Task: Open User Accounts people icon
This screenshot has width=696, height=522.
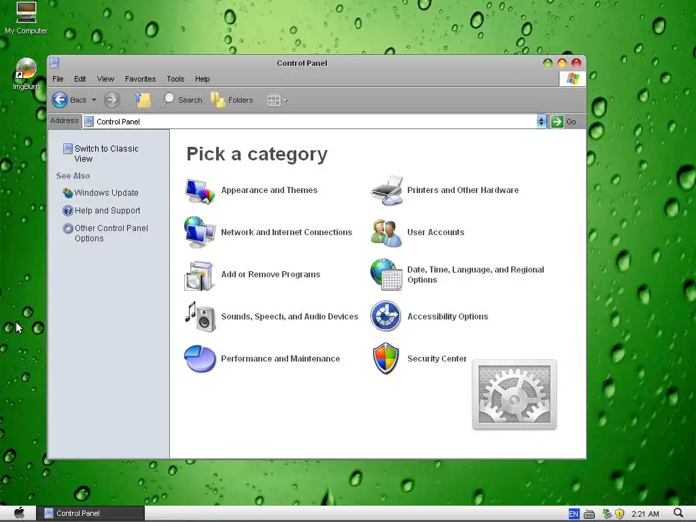Action: click(x=386, y=232)
